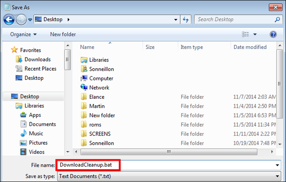Select Favorites star in navigation pane
The width and height of the screenshot is (286, 182).
(x=14, y=50)
